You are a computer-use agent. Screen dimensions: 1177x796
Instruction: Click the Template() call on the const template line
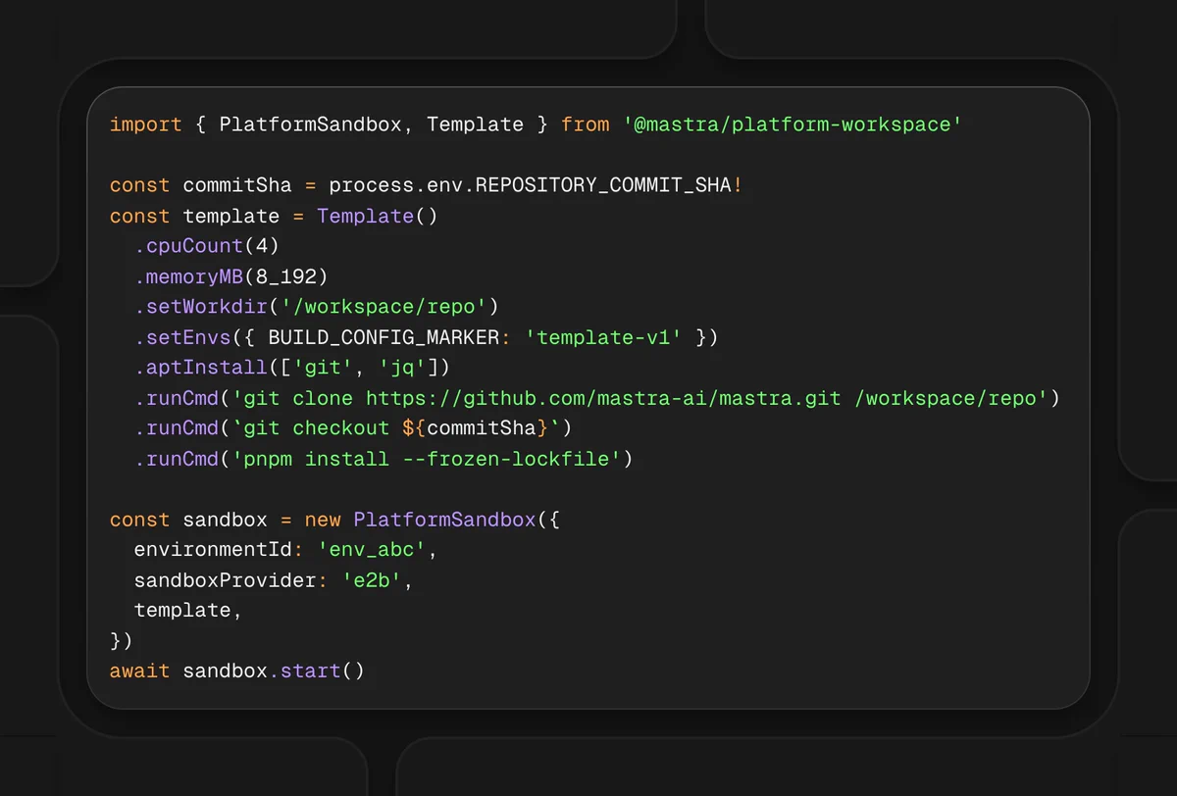pos(378,216)
